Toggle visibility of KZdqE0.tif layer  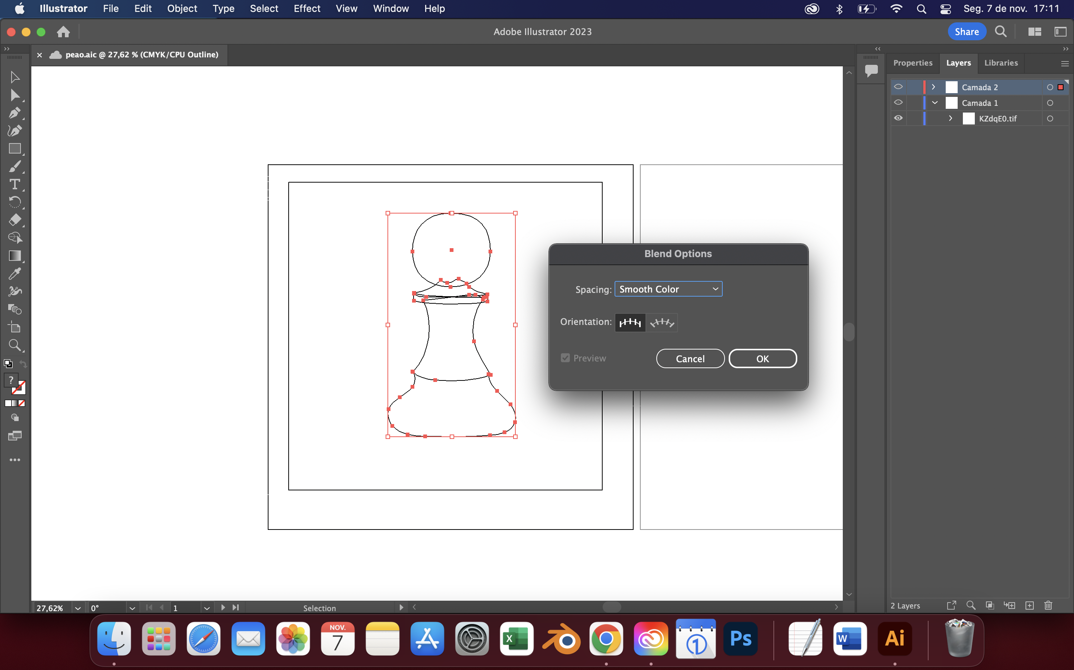pos(899,118)
